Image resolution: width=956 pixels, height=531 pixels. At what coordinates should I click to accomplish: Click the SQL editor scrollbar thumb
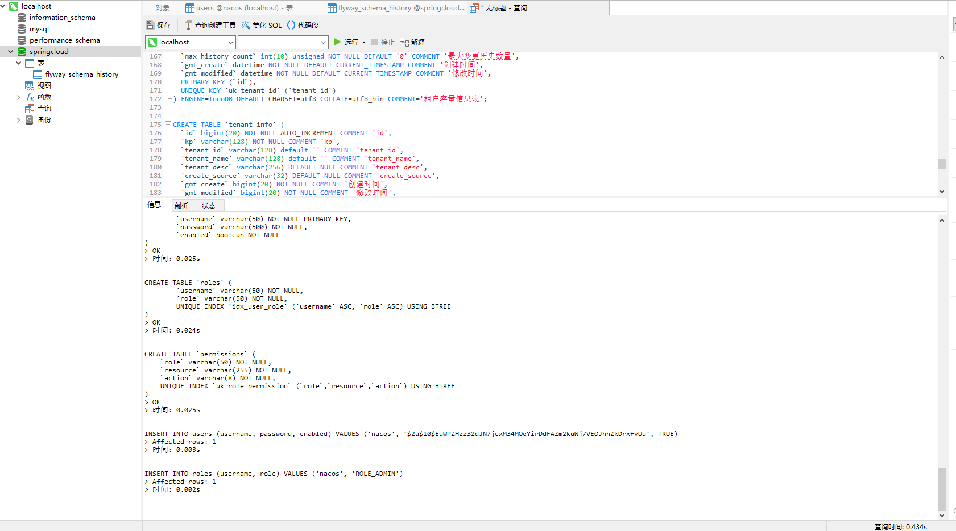942,164
